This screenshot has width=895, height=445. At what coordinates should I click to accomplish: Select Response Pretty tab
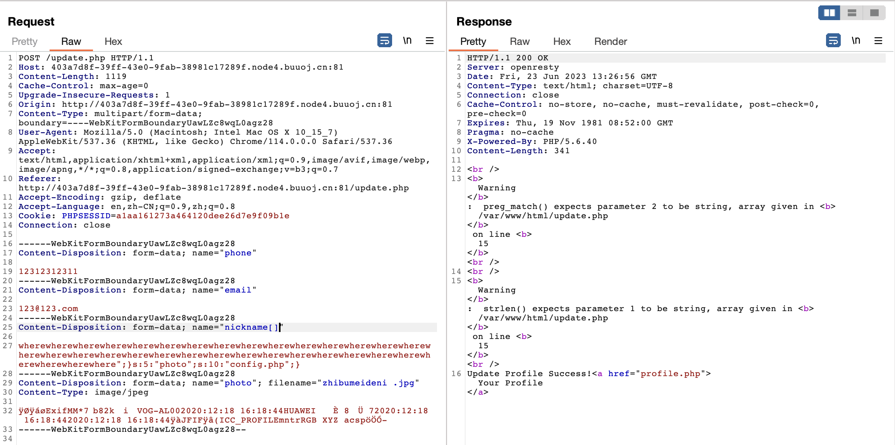(473, 41)
